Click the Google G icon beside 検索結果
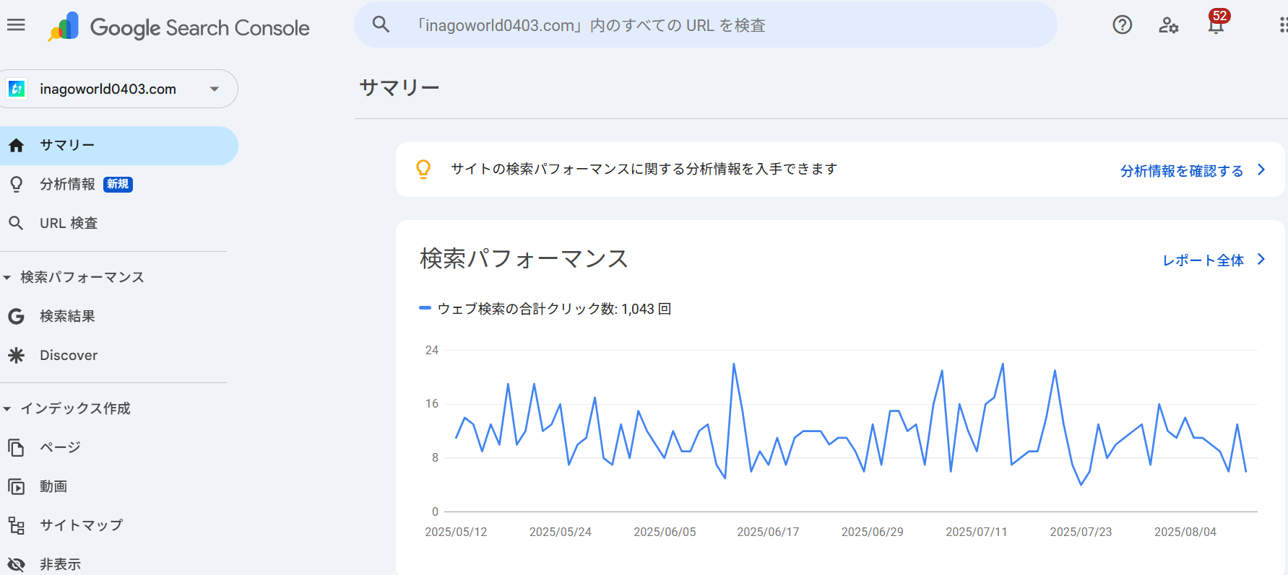The width and height of the screenshot is (1288, 575). pyautogui.click(x=16, y=316)
